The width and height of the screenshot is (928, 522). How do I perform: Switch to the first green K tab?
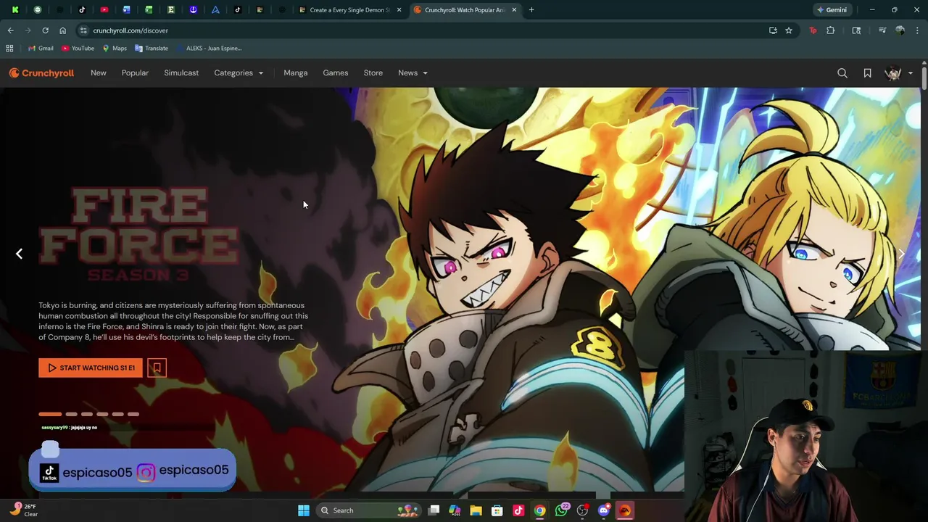point(15,10)
